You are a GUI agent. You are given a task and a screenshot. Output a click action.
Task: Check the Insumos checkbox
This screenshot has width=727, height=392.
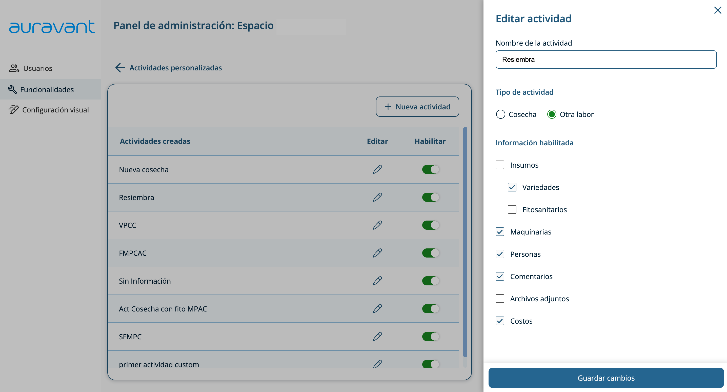tap(500, 165)
